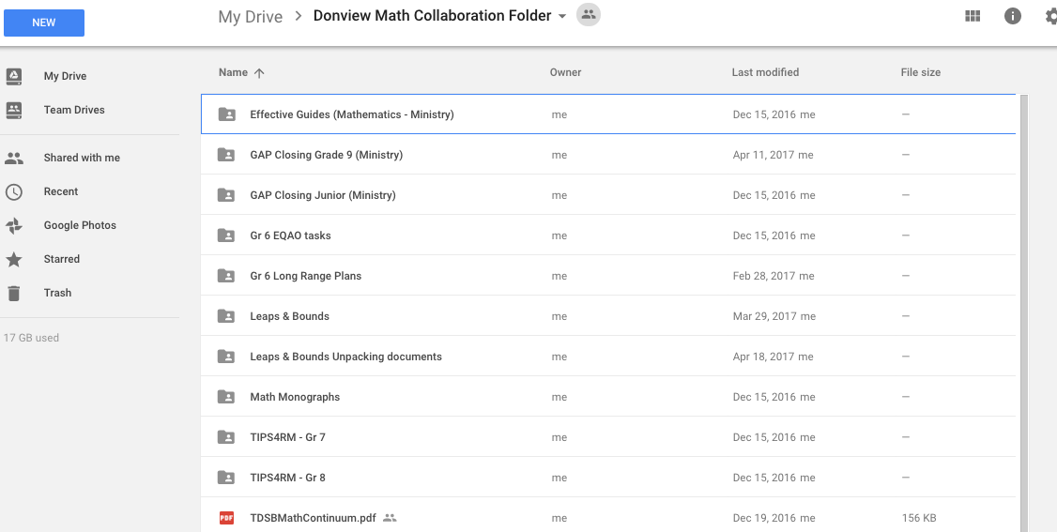Go to Team Drives in sidebar
Screen dimensions: 1057x532
coord(74,110)
